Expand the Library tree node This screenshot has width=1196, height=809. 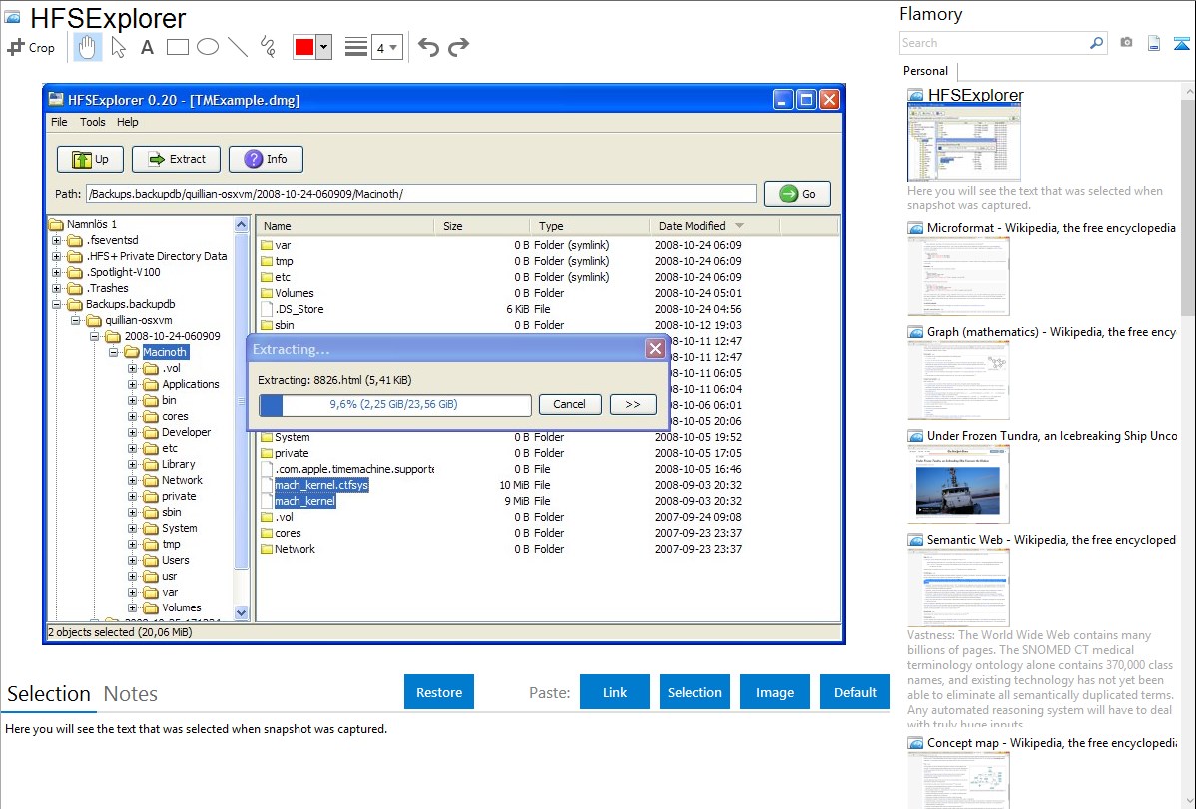pyautogui.click(x=133, y=465)
